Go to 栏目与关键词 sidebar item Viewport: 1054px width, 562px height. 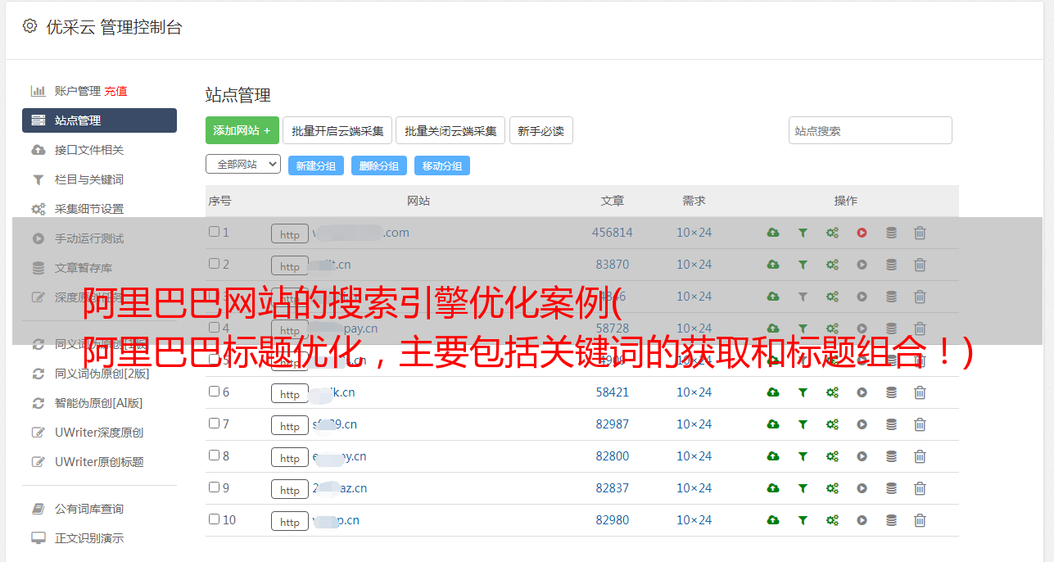click(x=89, y=179)
